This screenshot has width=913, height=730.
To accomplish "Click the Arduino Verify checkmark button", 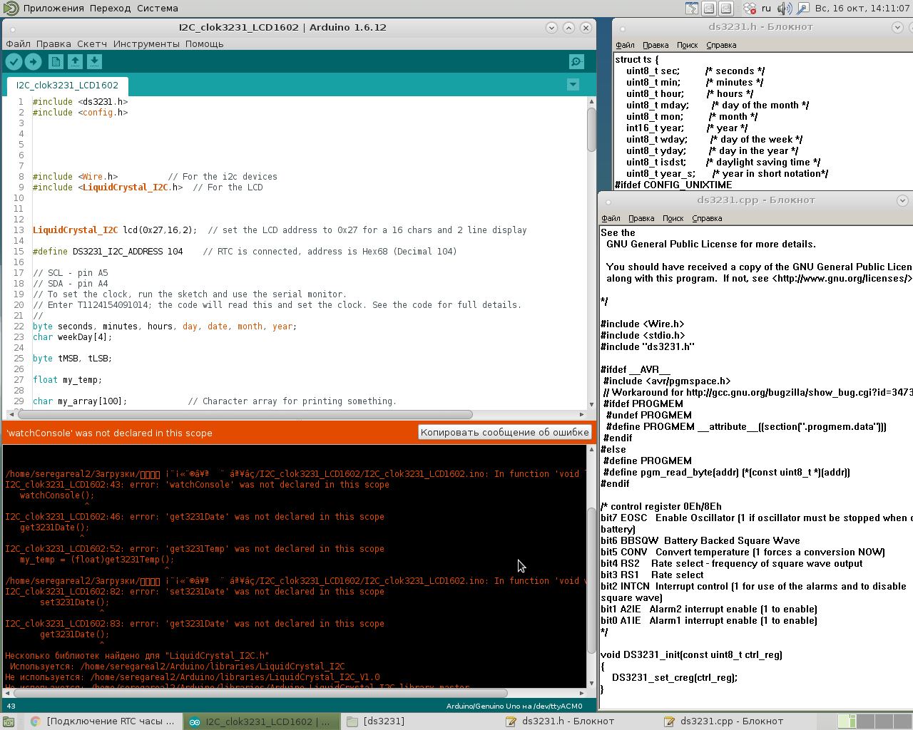I will 14,62.
